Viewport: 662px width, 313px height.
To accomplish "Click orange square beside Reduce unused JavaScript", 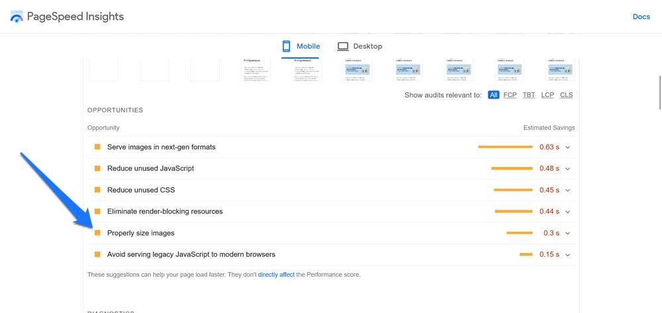I will pyautogui.click(x=97, y=168).
